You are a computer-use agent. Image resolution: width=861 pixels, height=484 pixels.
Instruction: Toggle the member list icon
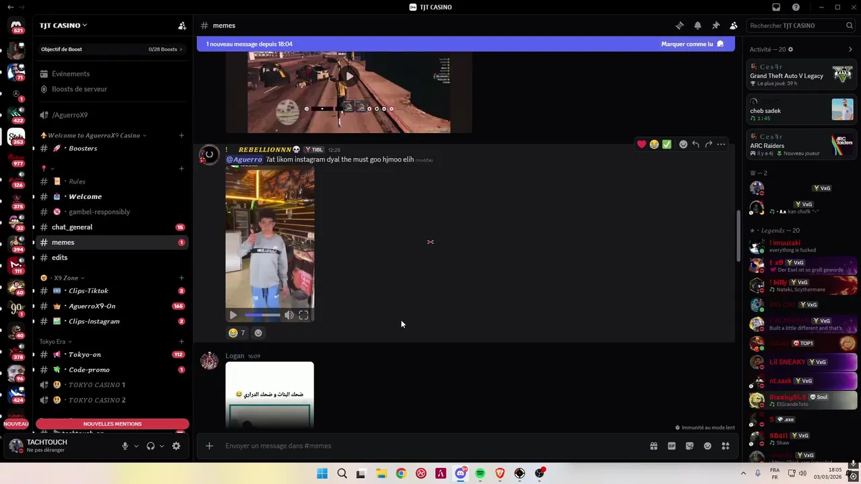(733, 26)
